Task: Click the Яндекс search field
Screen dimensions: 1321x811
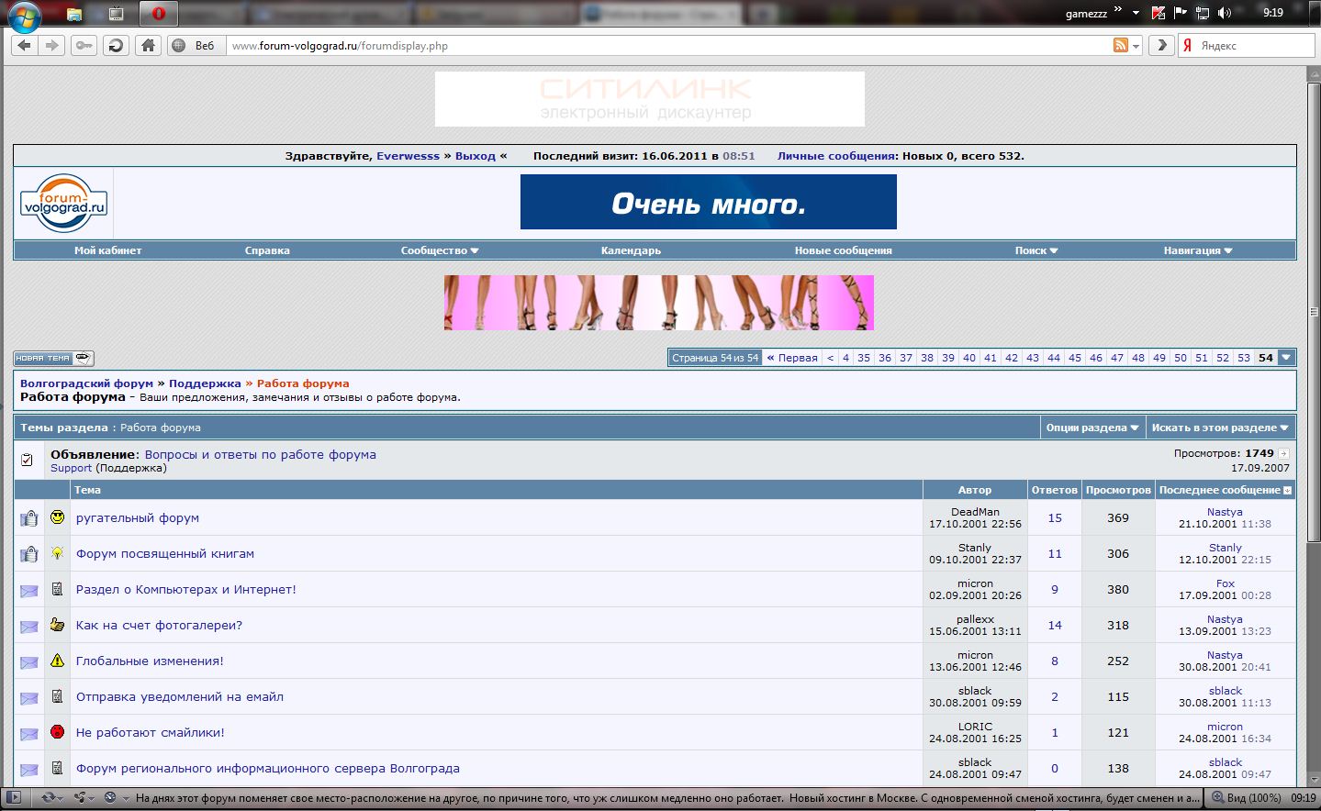Action: (1254, 46)
